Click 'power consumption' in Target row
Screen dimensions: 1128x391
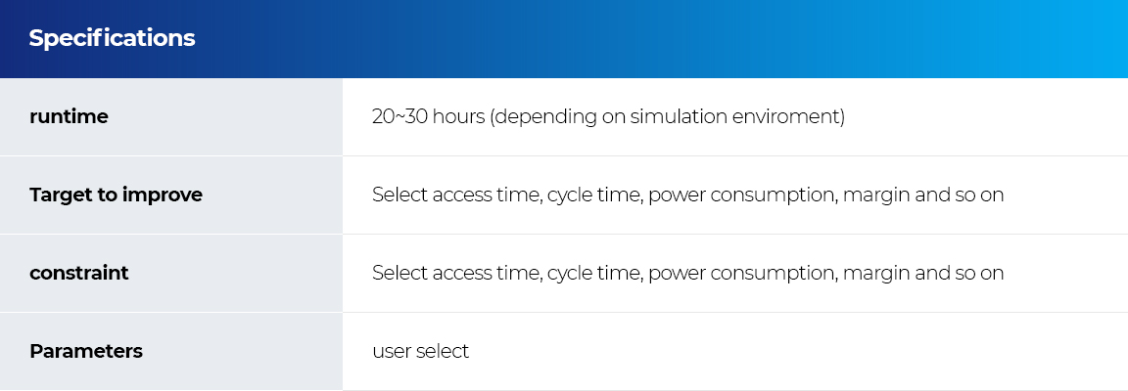[742, 195]
